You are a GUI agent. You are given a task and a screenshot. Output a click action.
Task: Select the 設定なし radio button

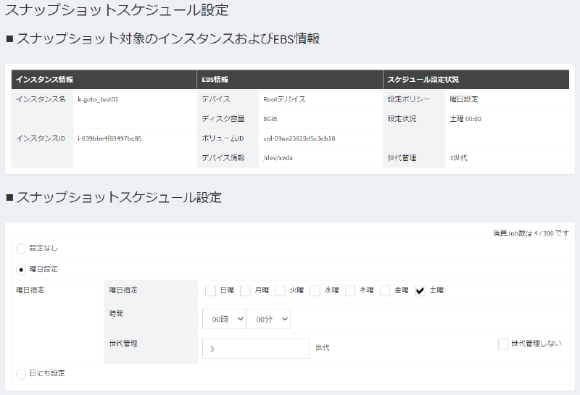click(21, 249)
